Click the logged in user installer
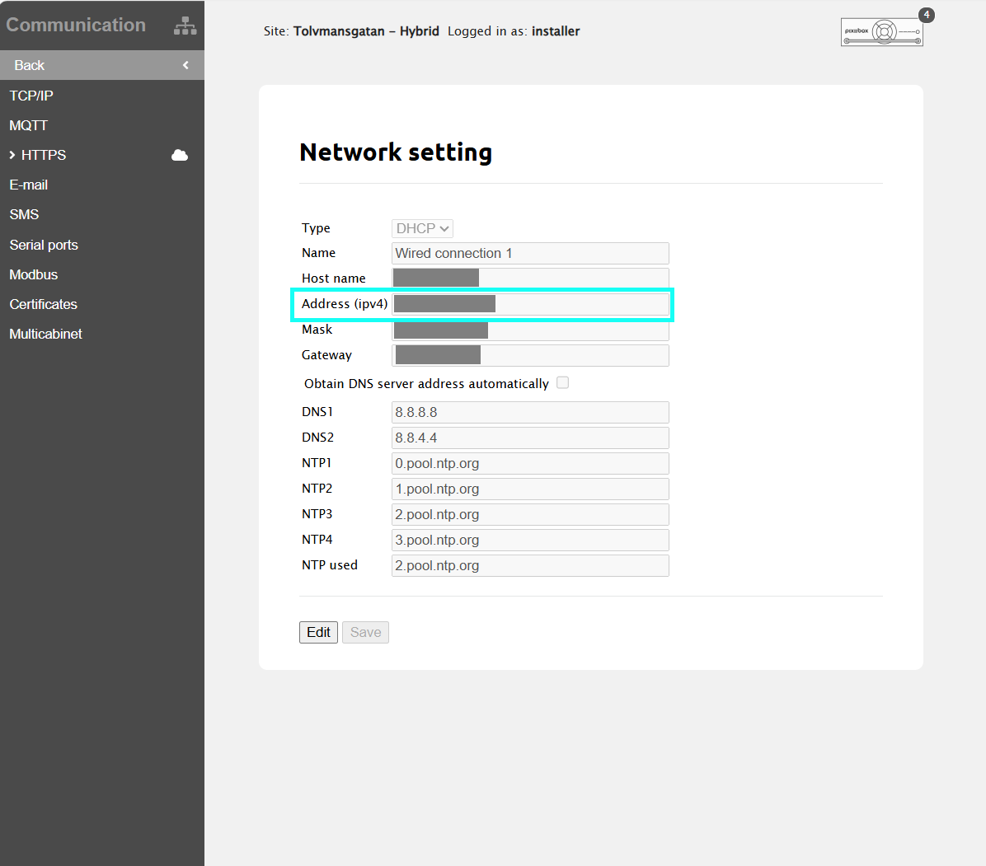The width and height of the screenshot is (986, 866). click(556, 31)
